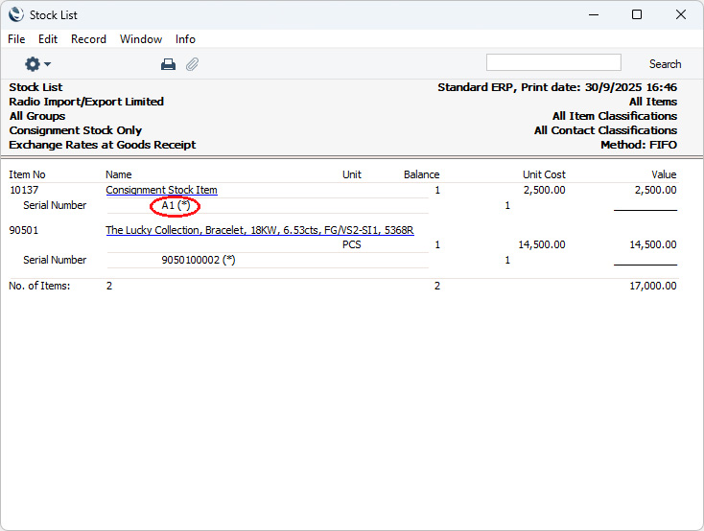
Task: Click unit cost 14,500.00
Action: (542, 244)
